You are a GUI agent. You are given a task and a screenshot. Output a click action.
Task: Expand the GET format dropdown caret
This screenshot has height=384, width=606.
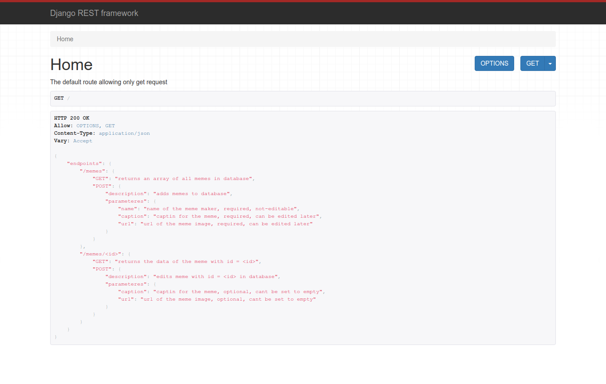[x=550, y=63]
